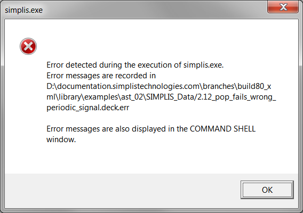
Task: Click the 'ast_02' folder name in path
Action: [x=132, y=97]
